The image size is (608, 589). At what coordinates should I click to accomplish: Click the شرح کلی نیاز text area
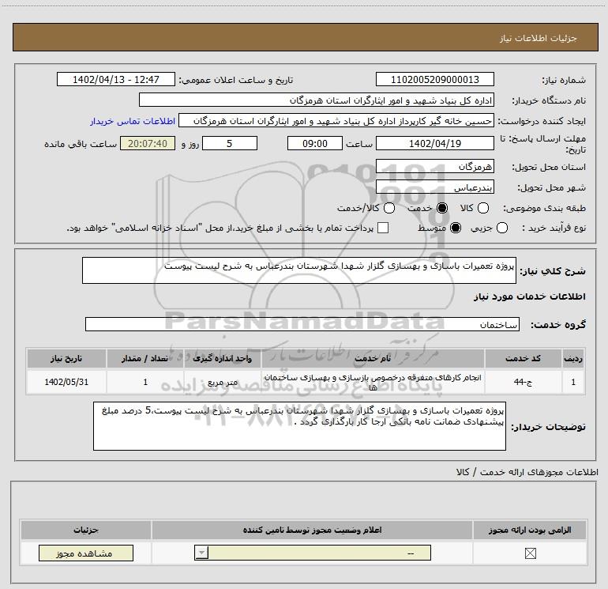(299, 270)
